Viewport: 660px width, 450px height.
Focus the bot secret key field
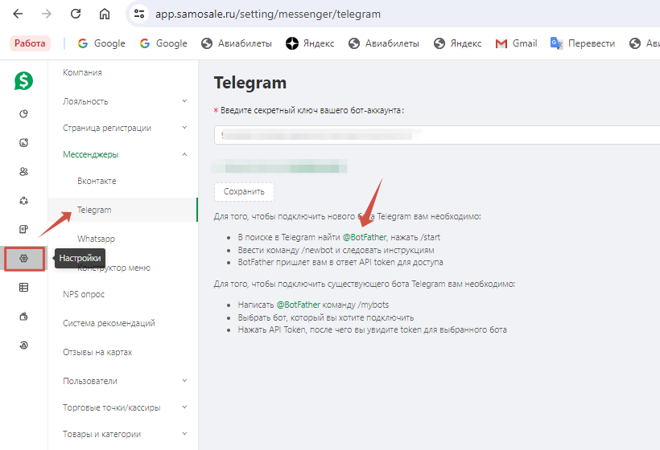coord(437,135)
